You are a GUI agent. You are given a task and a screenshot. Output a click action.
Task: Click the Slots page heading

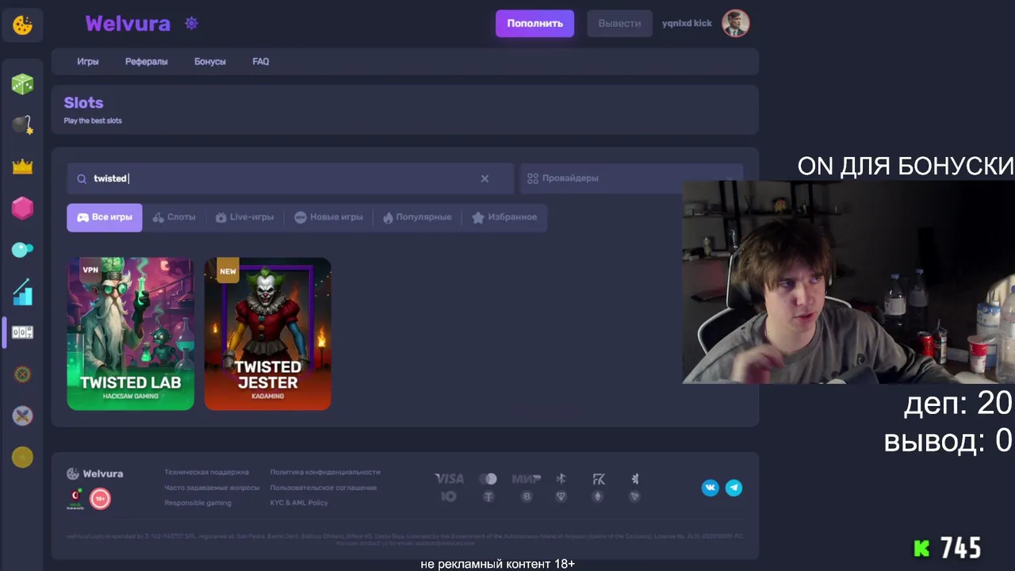coord(83,103)
